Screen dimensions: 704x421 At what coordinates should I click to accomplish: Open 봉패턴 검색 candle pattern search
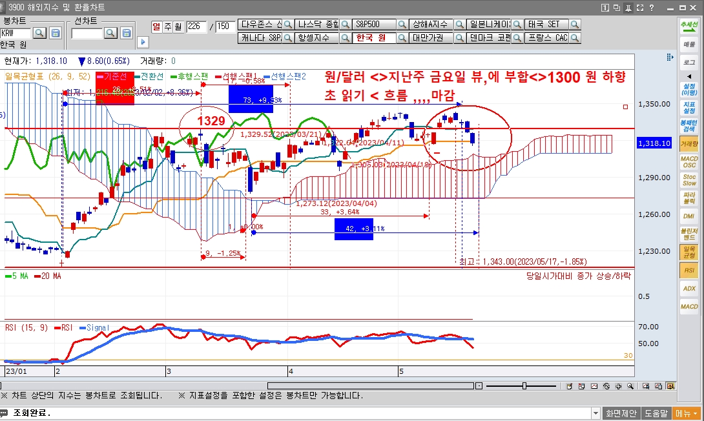click(x=689, y=126)
